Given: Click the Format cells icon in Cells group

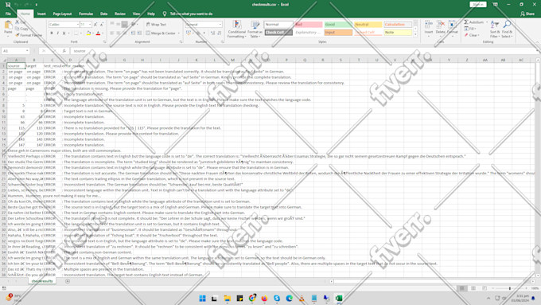Looking at the screenshot, I should coord(453,25).
